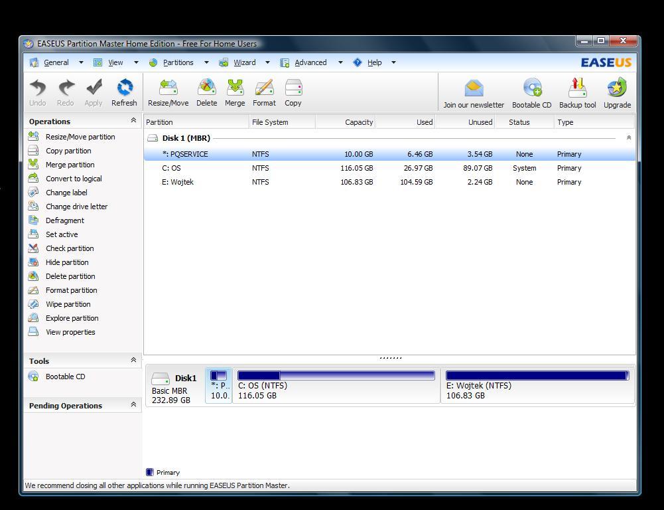Expand the dropdown arrow next to General
This screenshot has height=510, width=664.
click(81, 62)
